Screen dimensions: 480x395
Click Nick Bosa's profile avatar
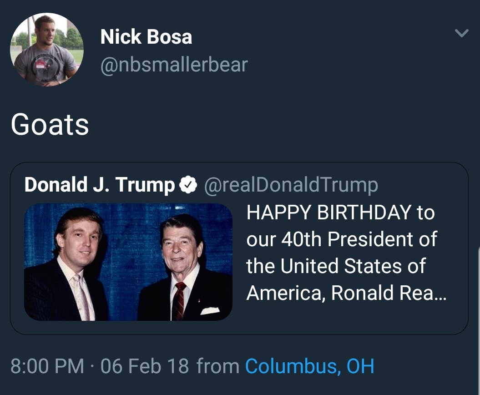point(47,50)
